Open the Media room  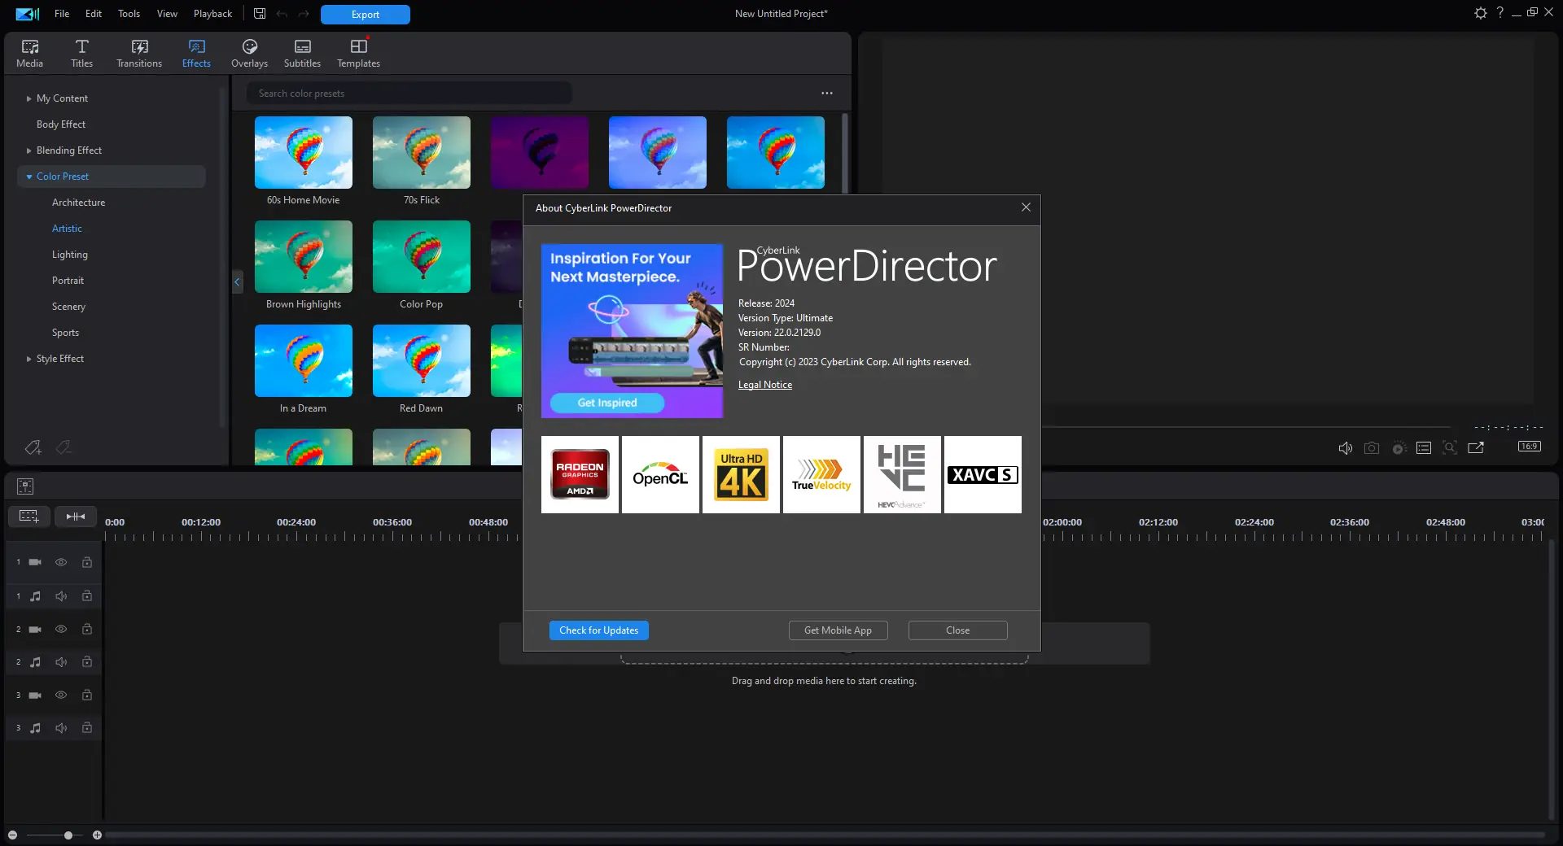[30, 54]
